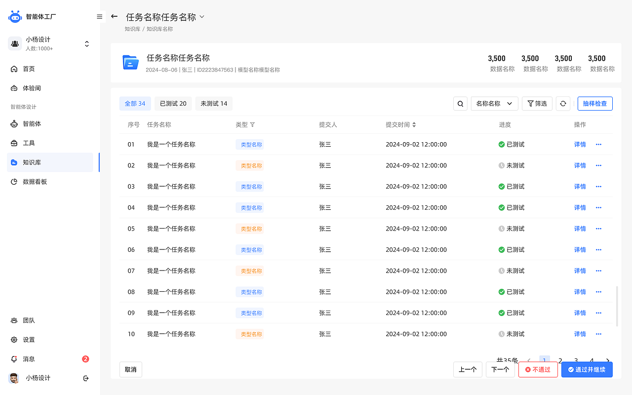
Task: Open the 名称名称 dropdown
Action: coord(494,103)
